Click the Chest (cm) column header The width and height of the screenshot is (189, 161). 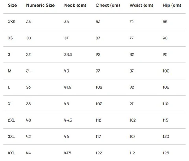(x=108, y=5)
